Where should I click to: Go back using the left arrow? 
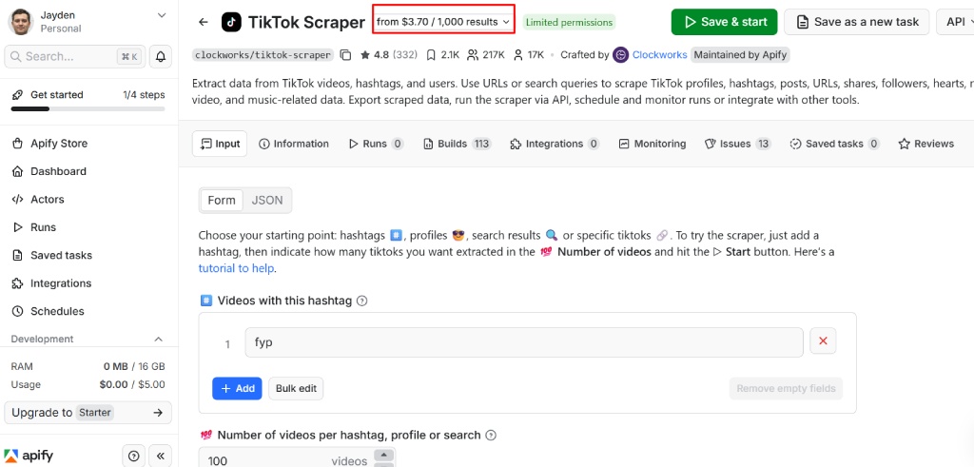[204, 23]
